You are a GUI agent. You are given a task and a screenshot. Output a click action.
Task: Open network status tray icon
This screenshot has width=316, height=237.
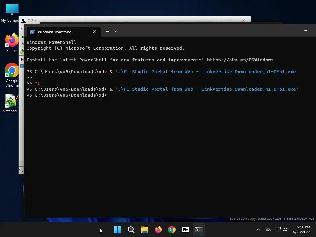(278, 230)
